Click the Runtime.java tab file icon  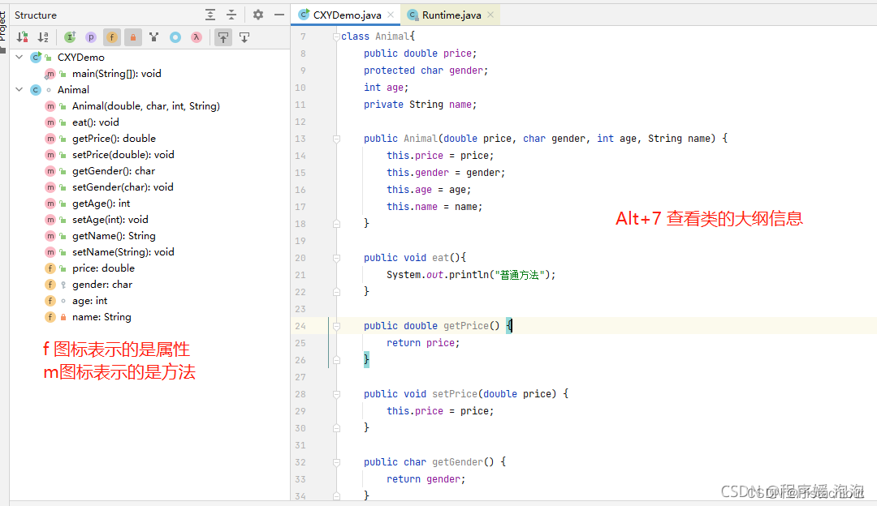pyautogui.click(x=413, y=15)
